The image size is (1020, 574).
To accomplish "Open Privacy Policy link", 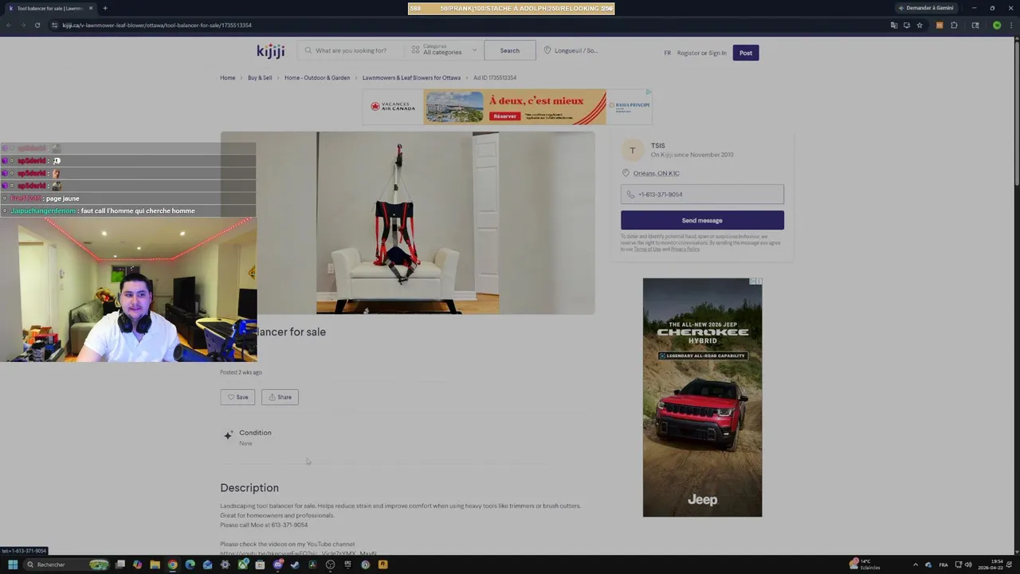I will tap(685, 250).
